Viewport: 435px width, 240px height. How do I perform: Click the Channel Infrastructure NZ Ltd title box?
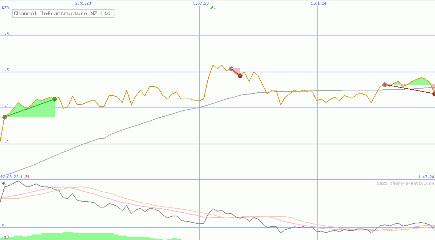[63, 13]
